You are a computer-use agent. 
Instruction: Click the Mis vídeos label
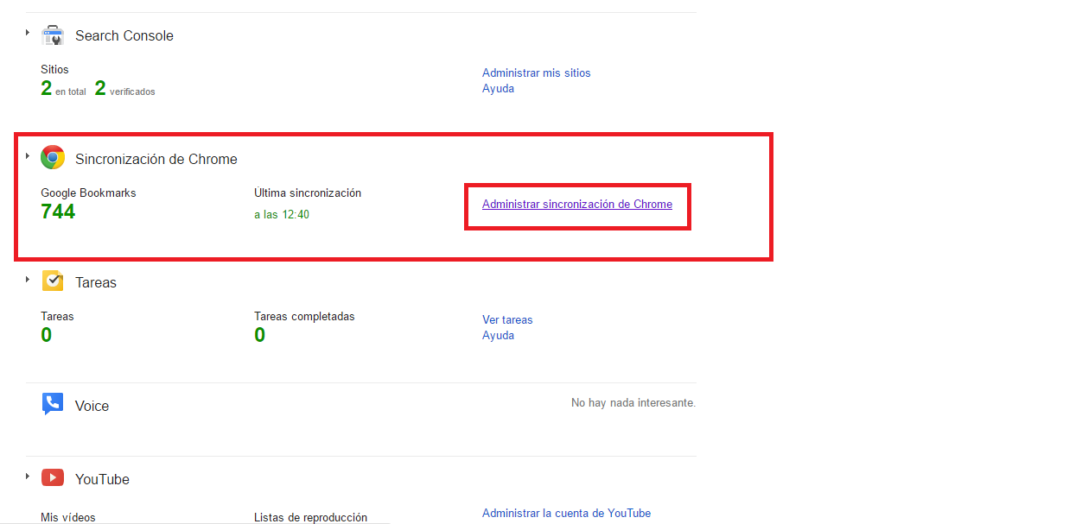[68, 518]
